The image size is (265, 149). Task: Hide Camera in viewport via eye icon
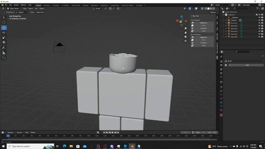pyautogui.click(x=260, y=20)
